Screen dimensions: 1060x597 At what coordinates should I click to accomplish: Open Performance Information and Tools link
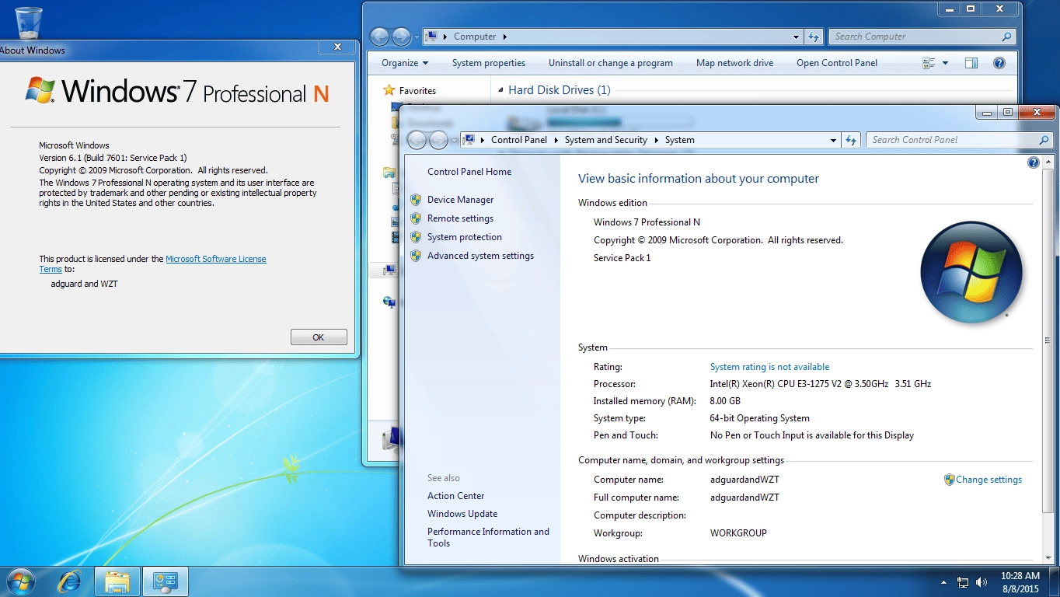[x=488, y=537]
